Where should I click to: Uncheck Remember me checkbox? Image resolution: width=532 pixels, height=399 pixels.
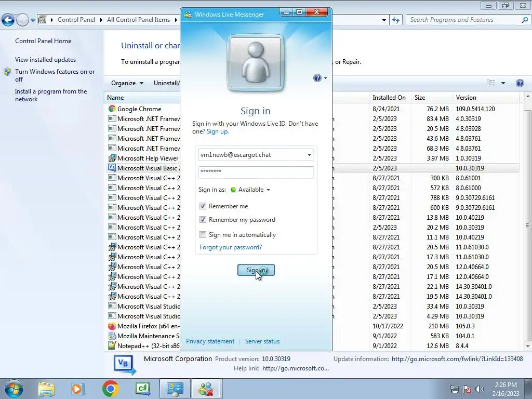point(203,206)
